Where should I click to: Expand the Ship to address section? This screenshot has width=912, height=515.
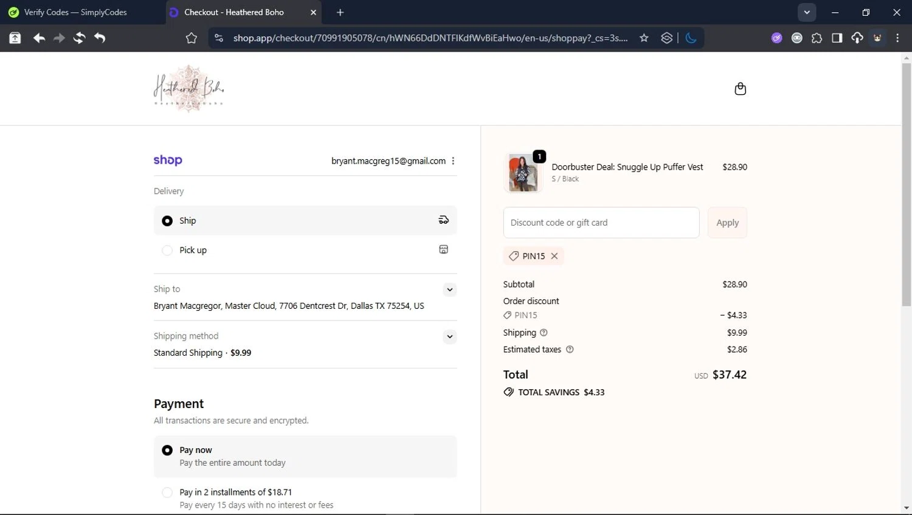449,289
